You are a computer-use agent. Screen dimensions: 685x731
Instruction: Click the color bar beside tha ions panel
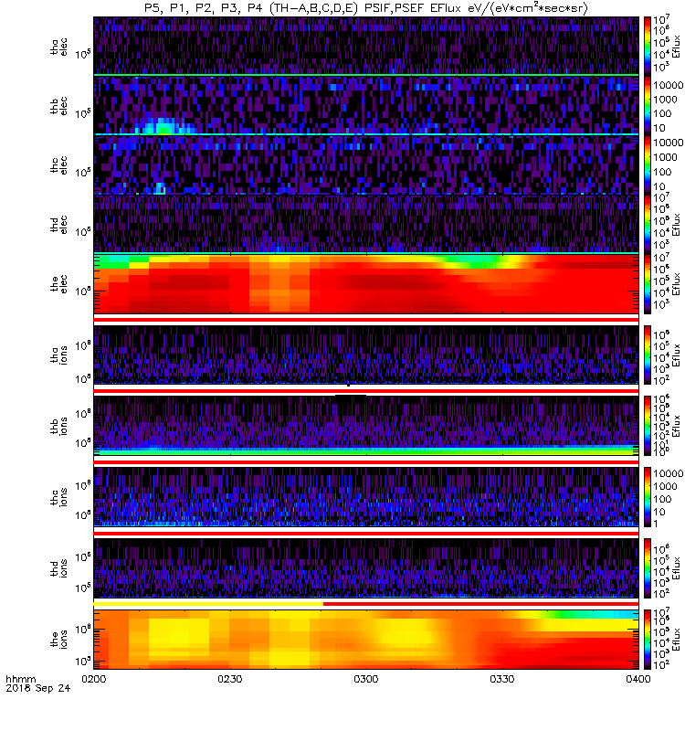coord(648,355)
